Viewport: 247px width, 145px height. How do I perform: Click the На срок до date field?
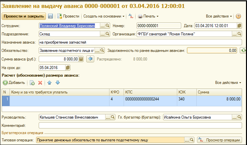click(52, 68)
